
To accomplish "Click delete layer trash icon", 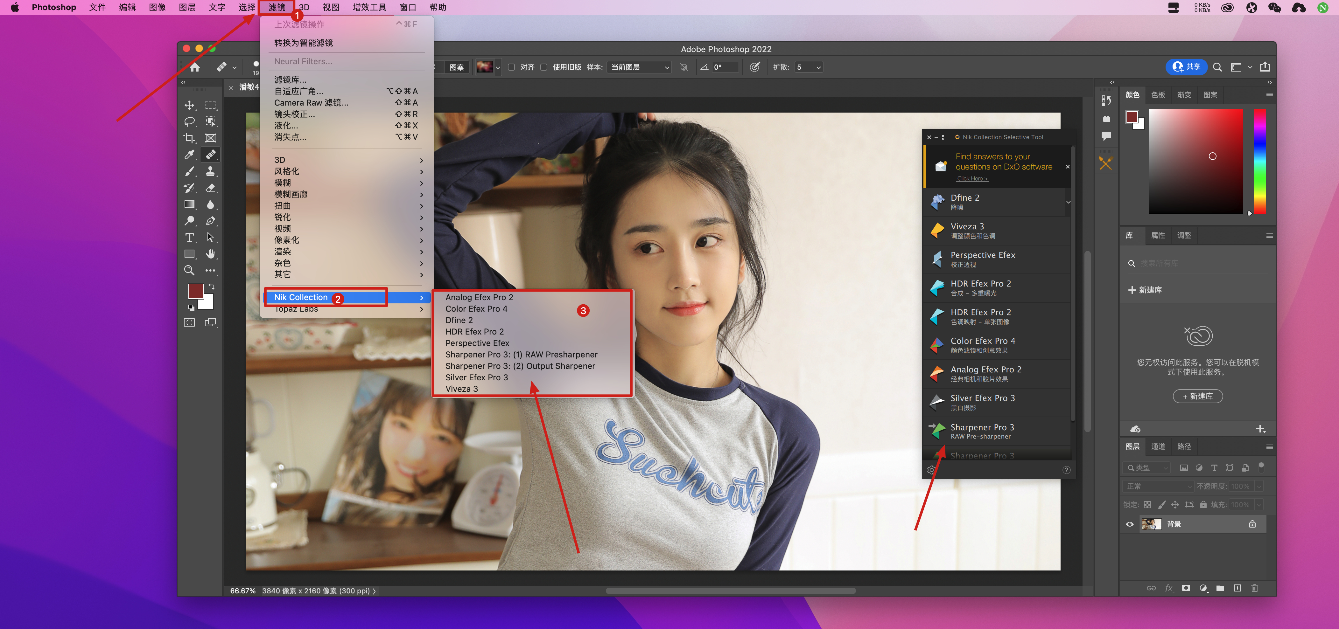I will [x=1254, y=588].
